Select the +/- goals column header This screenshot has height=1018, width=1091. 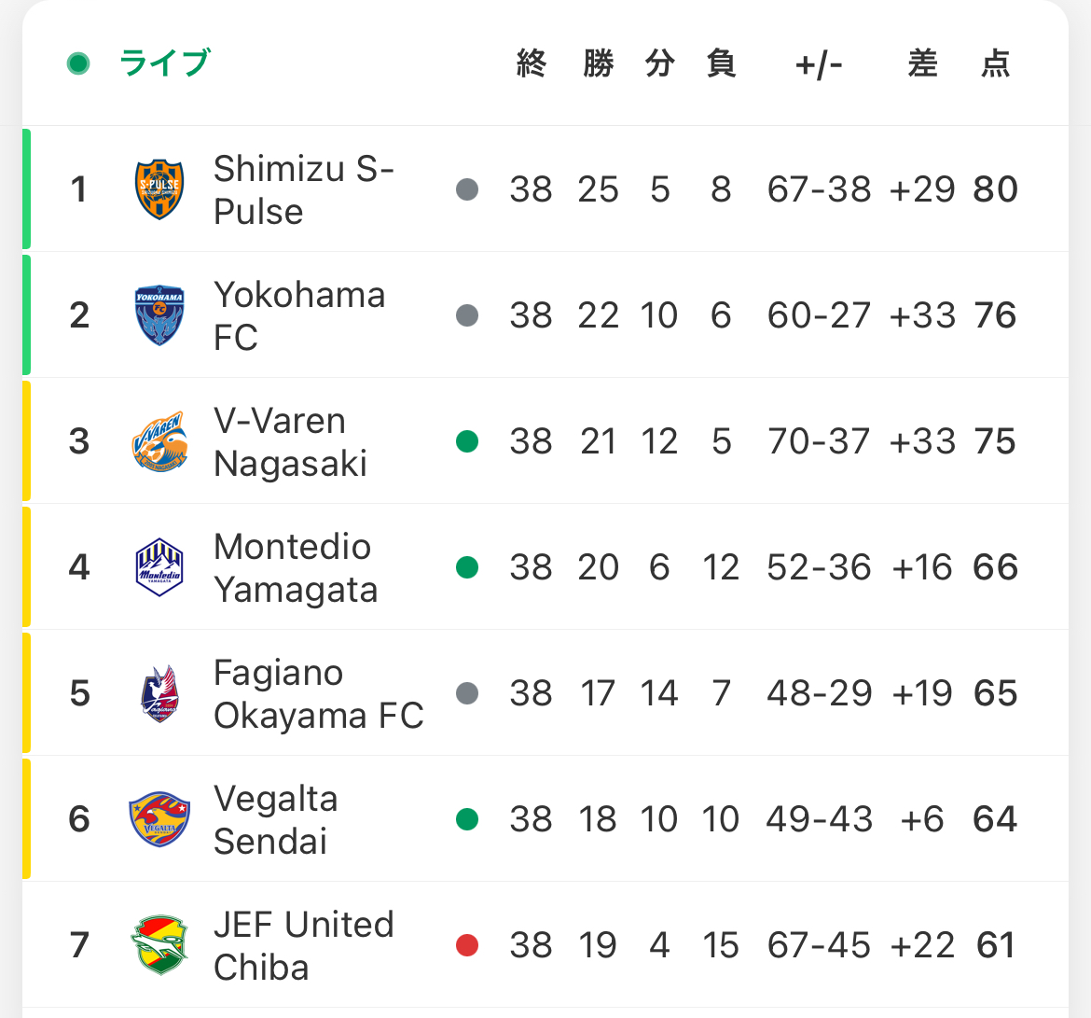coord(819,64)
